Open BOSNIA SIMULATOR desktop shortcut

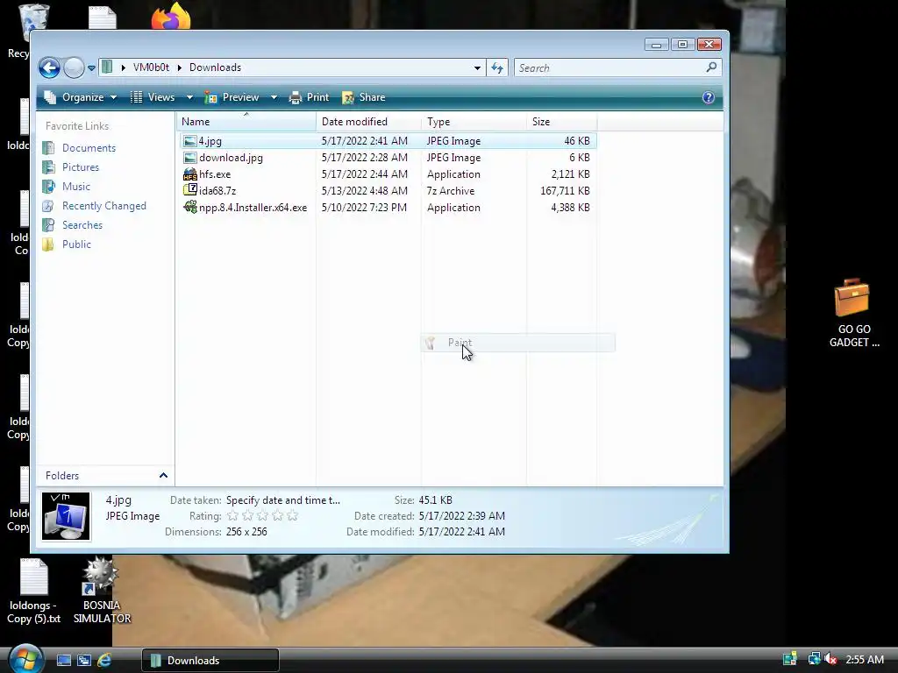(x=102, y=591)
